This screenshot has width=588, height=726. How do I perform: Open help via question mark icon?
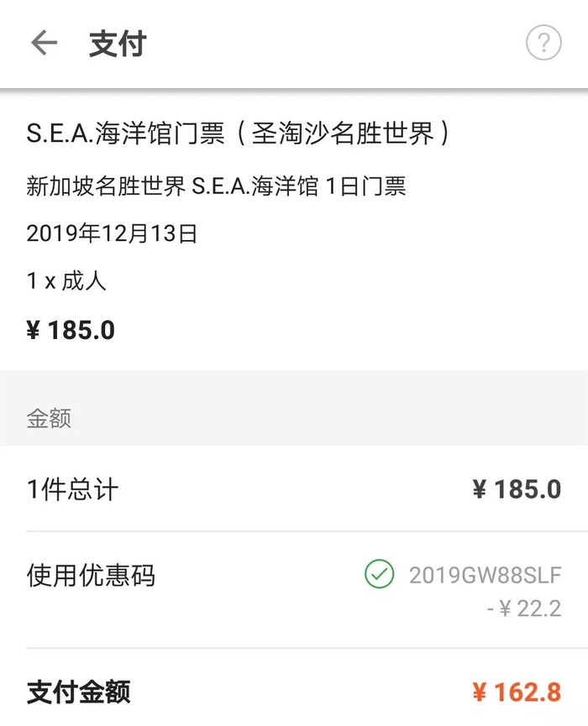coord(543,43)
